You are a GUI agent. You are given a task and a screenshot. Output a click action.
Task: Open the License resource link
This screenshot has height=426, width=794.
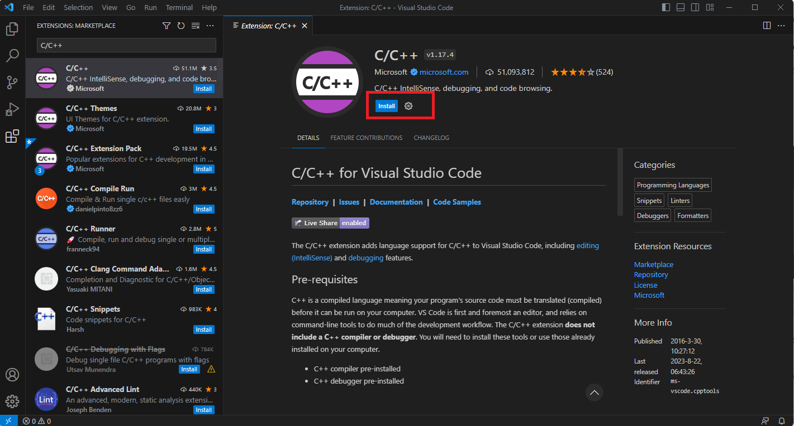[x=645, y=285]
